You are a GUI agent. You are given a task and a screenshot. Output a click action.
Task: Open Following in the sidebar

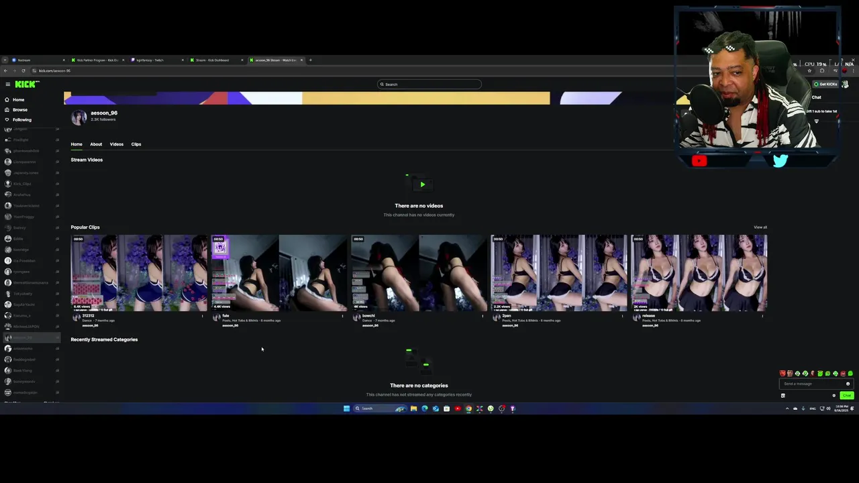click(x=18, y=119)
